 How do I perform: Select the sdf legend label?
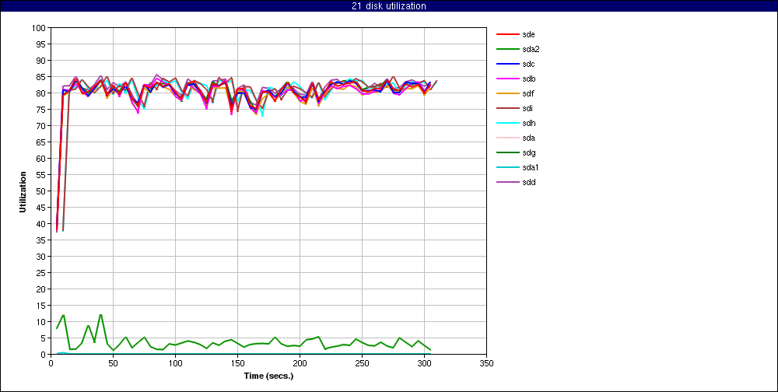(x=528, y=93)
